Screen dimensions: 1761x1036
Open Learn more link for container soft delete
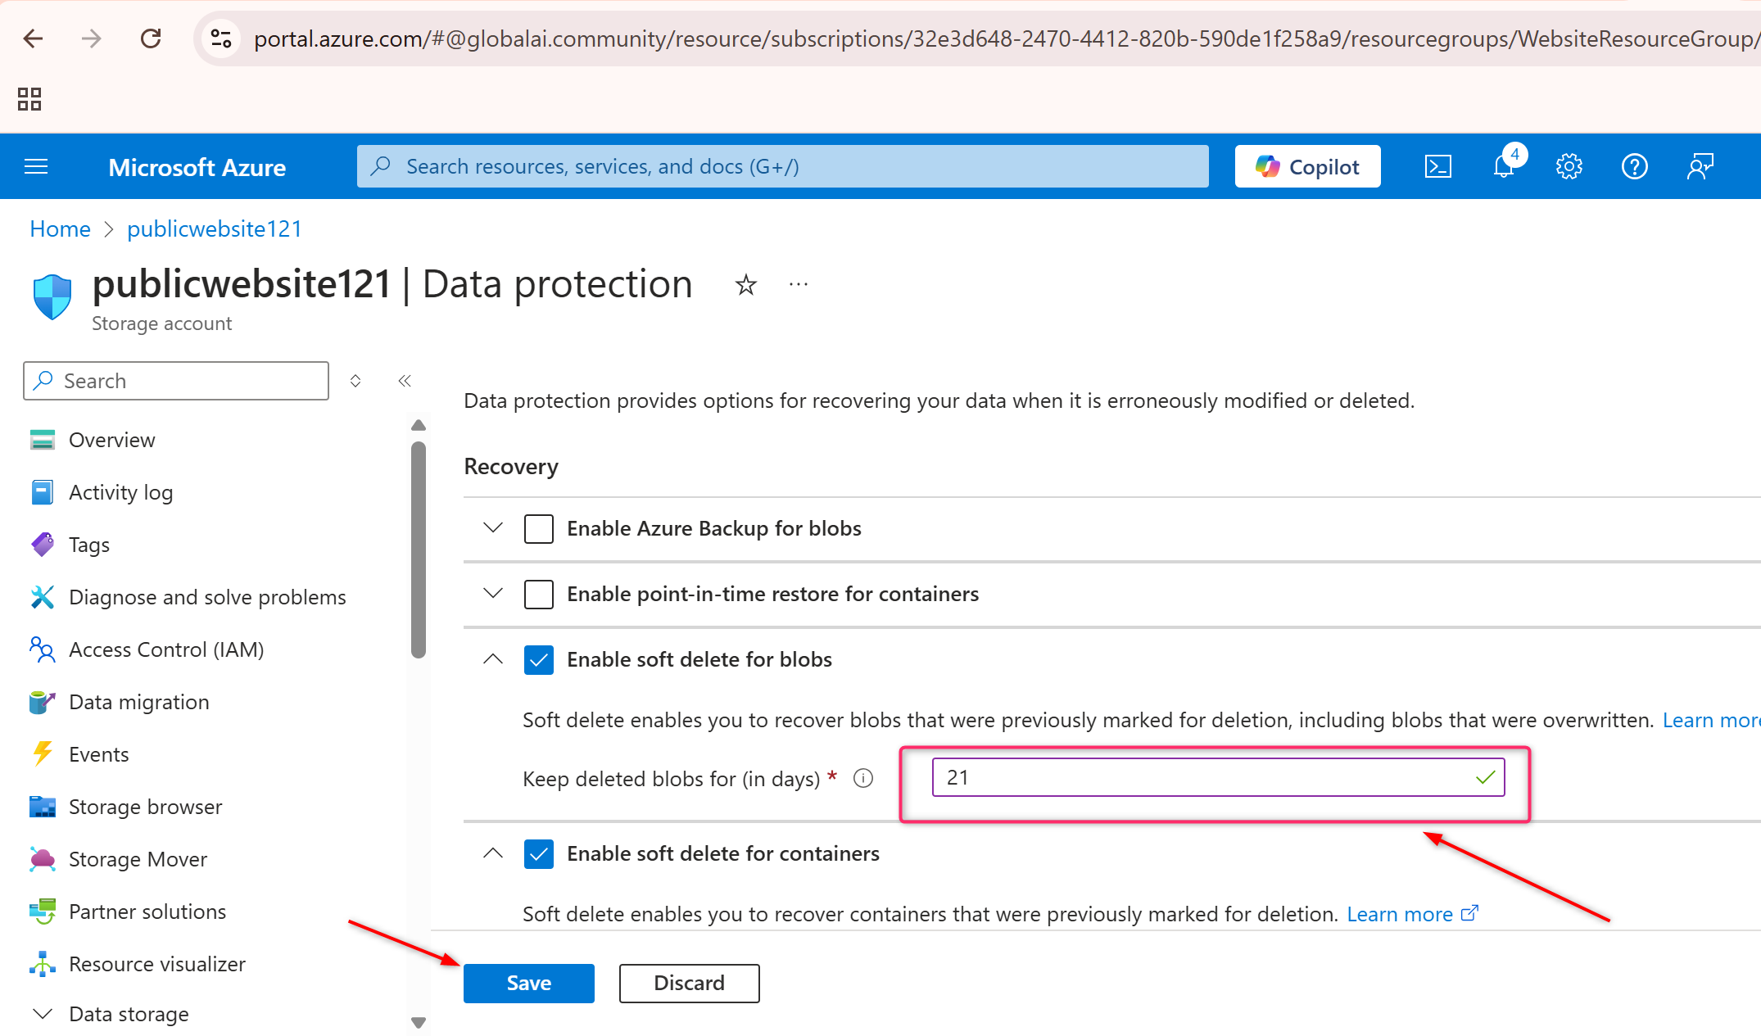point(1413,914)
